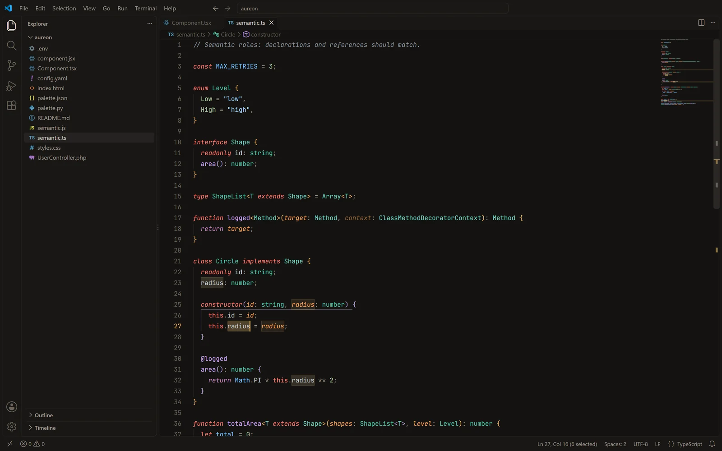722x451 pixels.
Task: Open styles.css in Explorer
Action: point(89,147)
